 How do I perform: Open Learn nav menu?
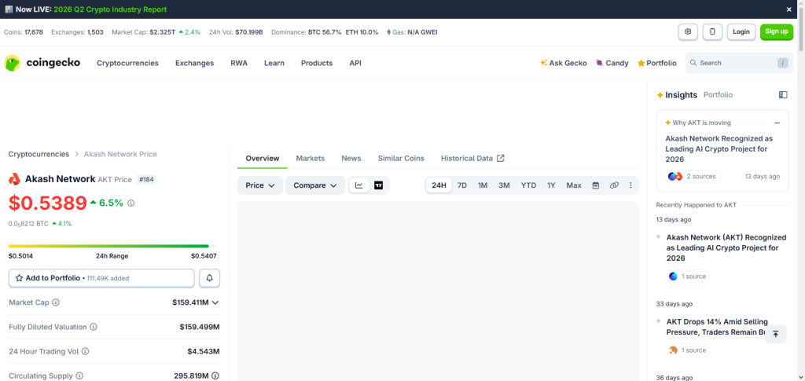(x=274, y=63)
